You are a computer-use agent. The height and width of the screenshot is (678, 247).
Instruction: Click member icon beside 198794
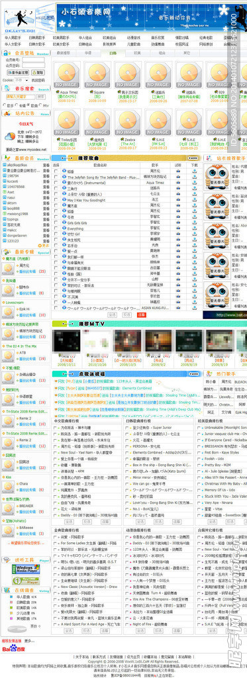point(5,176)
